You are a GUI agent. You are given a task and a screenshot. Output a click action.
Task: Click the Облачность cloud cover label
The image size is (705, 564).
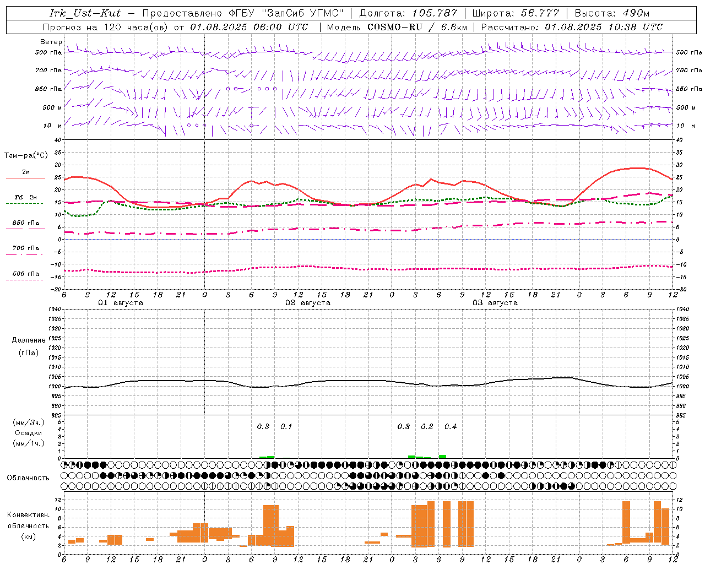pyautogui.click(x=28, y=478)
